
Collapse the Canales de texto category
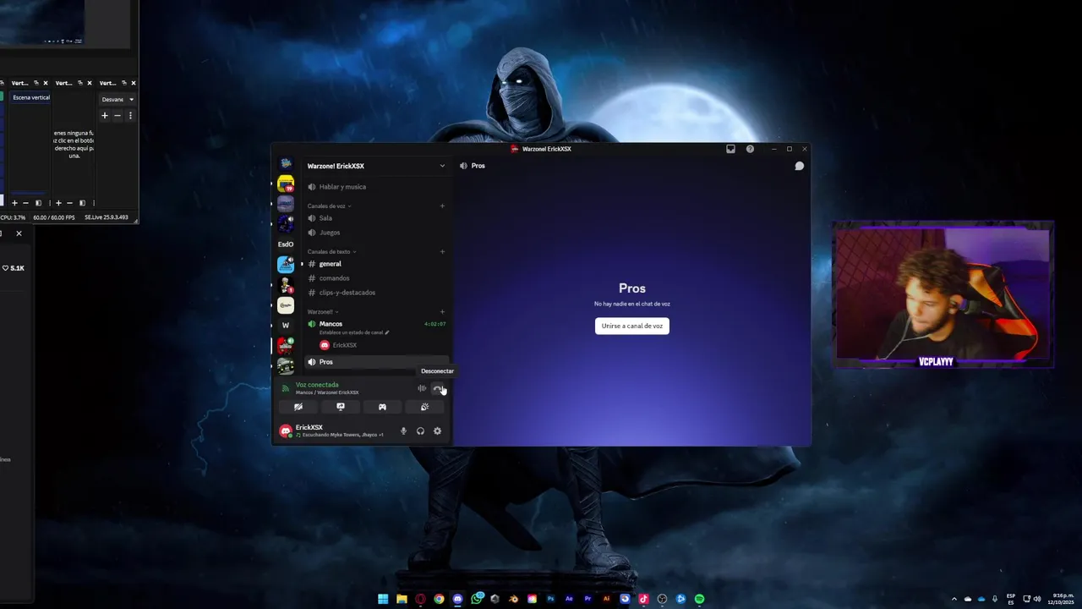[x=331, y=251]
